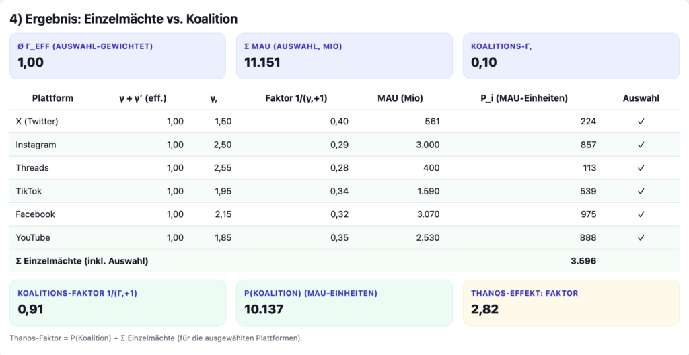689x355 pixels.
Task: Click the Ø Γ_eff card showing 1,00
Action: [x=118, y=56]
